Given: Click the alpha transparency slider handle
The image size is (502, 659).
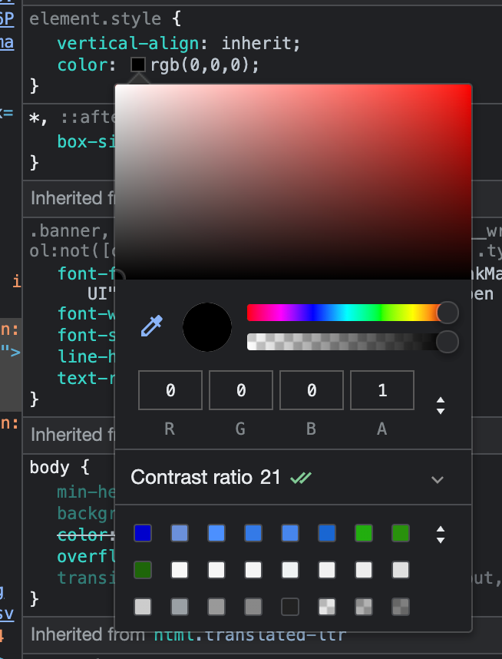Looking at the screenshot, I should click(x=447, y=342).
